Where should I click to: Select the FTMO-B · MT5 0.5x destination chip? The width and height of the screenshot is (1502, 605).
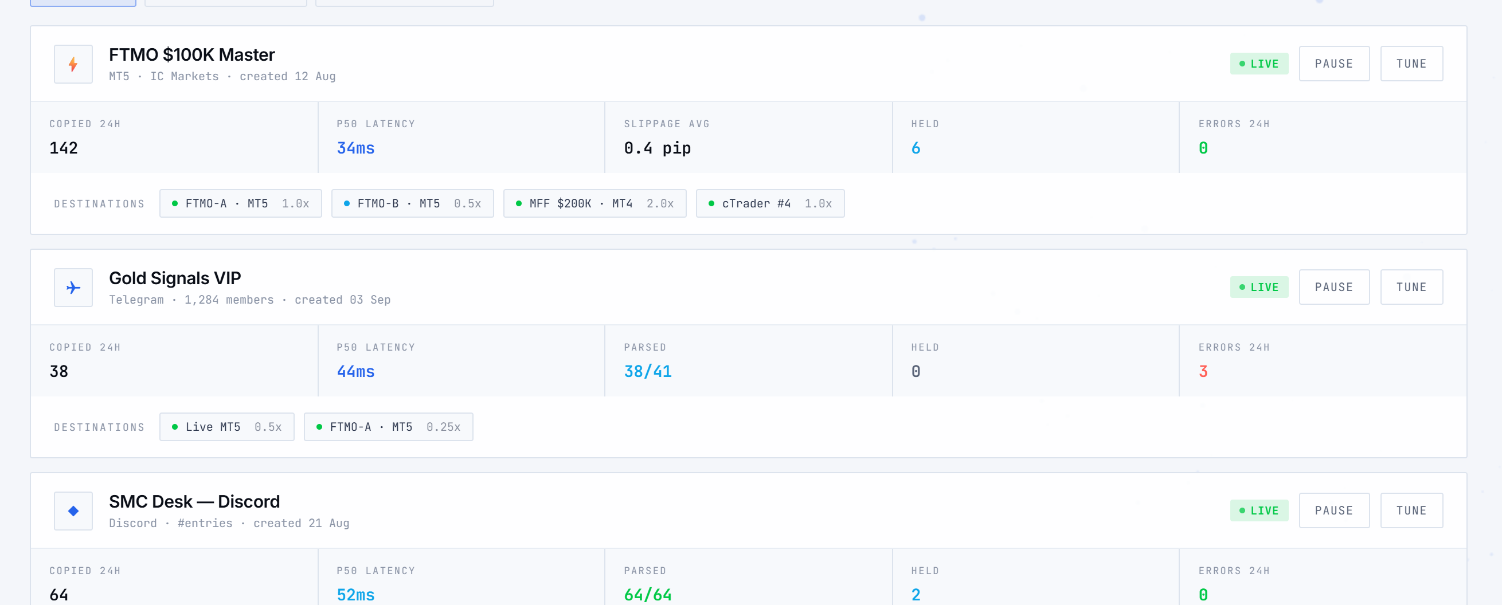[412, 203]
